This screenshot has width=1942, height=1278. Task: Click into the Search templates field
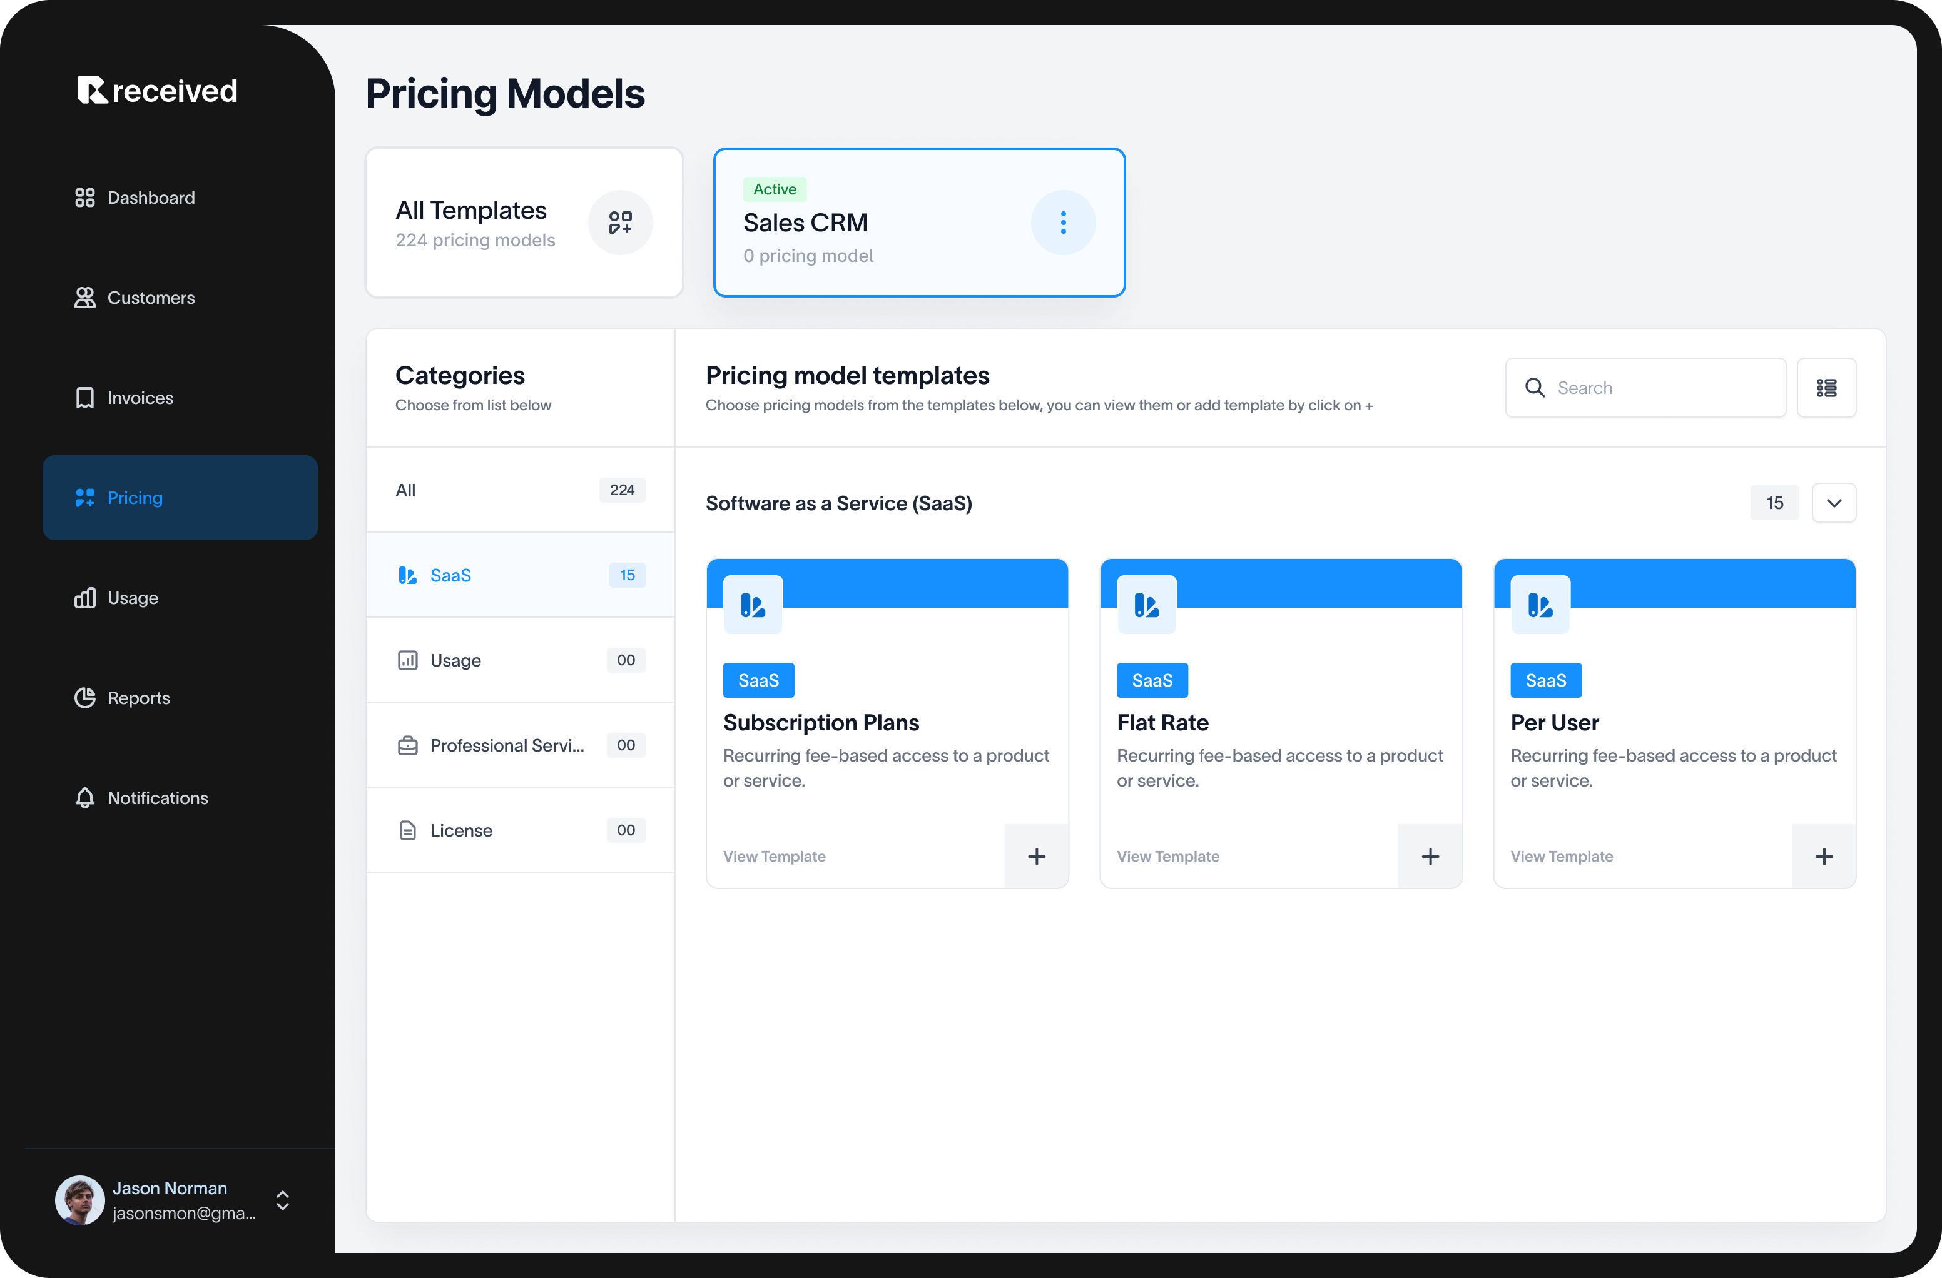click(1665, 388)
